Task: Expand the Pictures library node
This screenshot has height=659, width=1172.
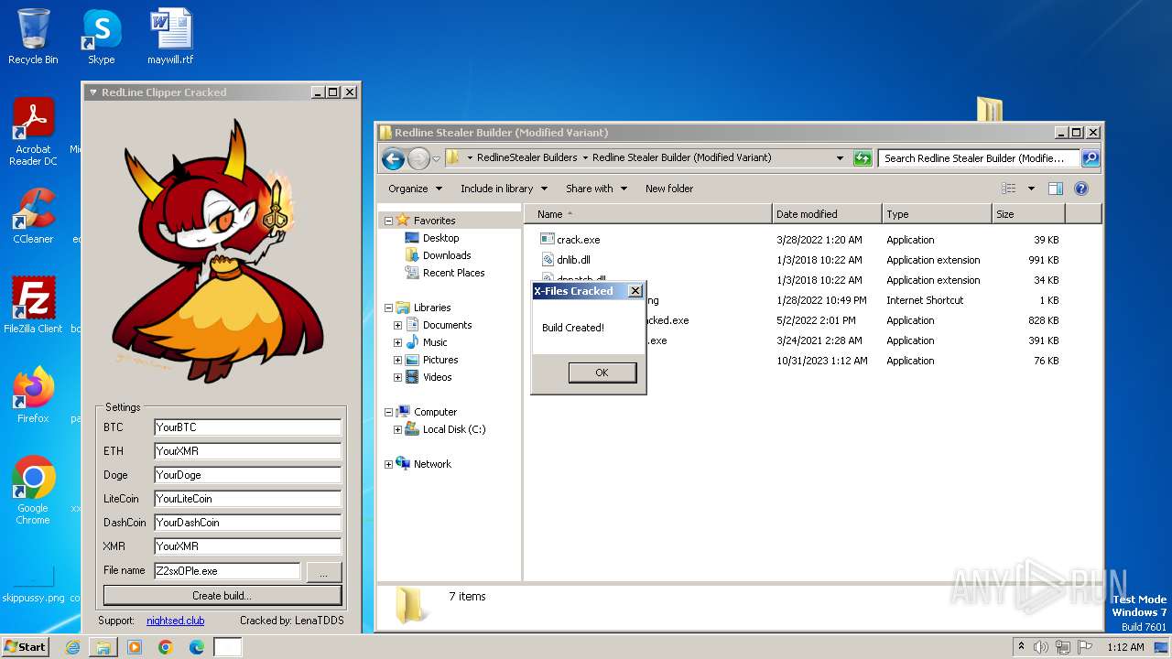Action: pos(398,360)
